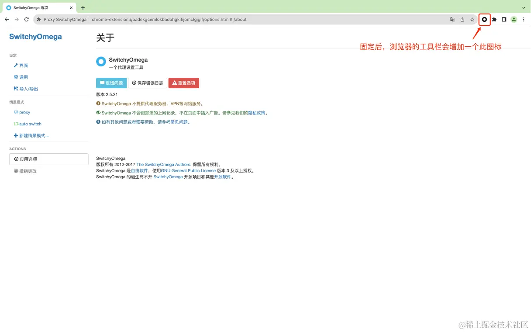Image resolution: width=531 pixels, height=332 pixels.
Task: Click the share page icon
Action: (462, 19)
